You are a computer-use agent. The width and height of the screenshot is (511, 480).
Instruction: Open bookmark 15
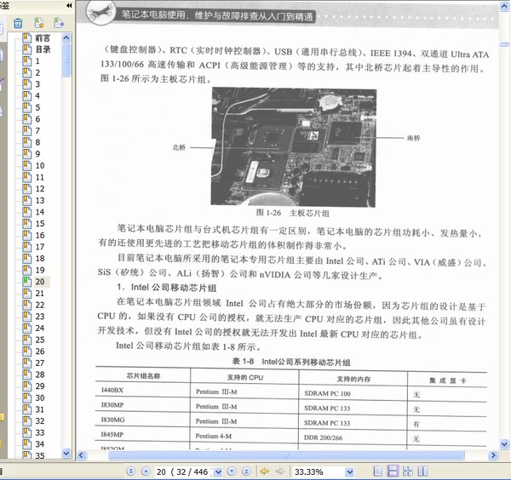pyautogui.click(x=40, y=224)
